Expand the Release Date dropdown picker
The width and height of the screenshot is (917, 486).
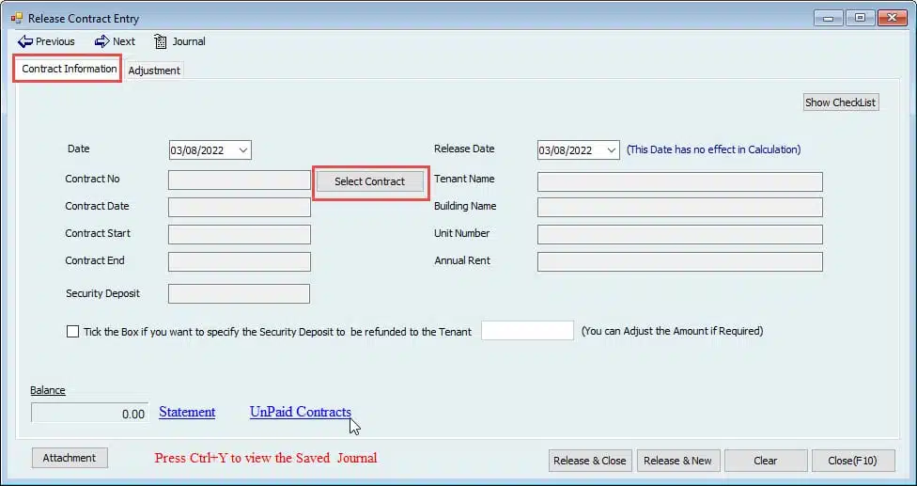click(x=612, y=150)
